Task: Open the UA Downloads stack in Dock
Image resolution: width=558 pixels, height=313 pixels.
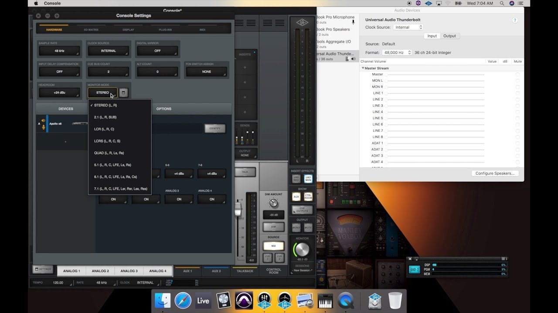Action: [375, 300]
